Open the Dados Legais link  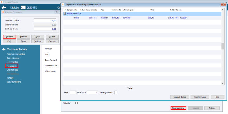[13, 58]
